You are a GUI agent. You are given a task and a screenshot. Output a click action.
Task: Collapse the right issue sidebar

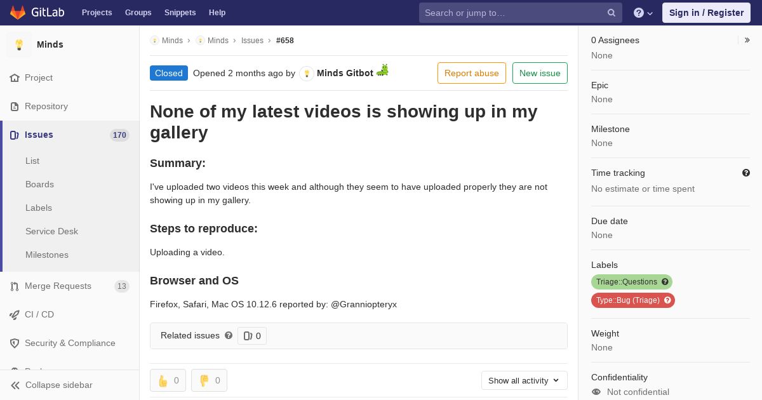tap(747, 40)
